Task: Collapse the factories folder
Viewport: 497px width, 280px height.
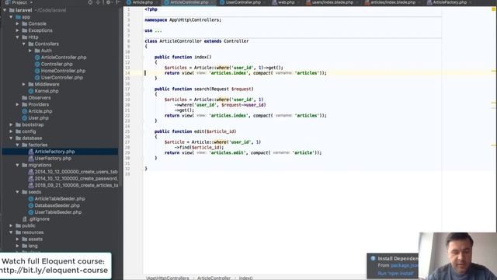Action: click(17, 145)
